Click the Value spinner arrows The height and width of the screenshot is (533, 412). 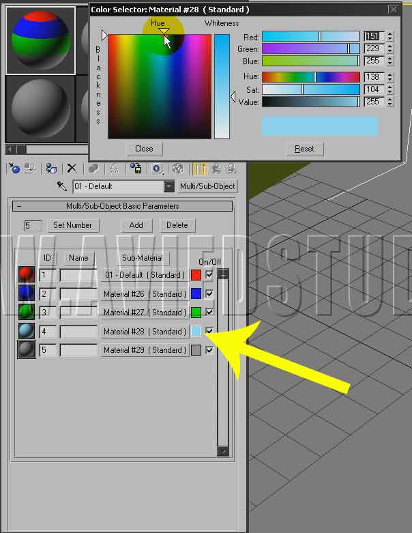(x=390, y=102)
